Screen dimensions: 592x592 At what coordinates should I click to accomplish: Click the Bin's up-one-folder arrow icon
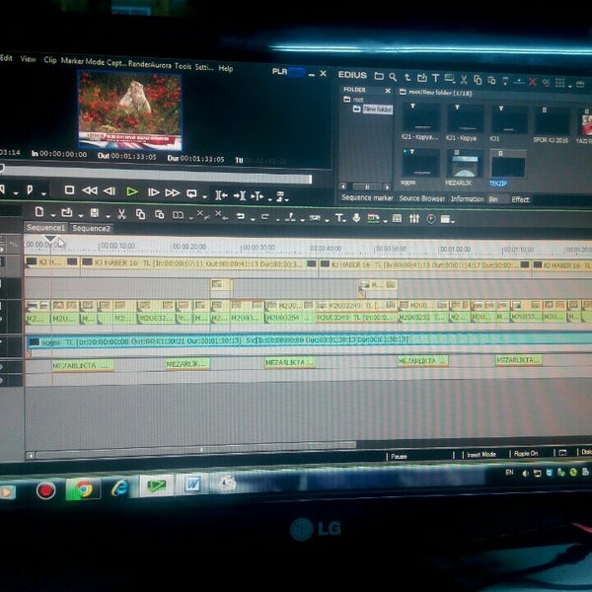(x=407, y=77)
